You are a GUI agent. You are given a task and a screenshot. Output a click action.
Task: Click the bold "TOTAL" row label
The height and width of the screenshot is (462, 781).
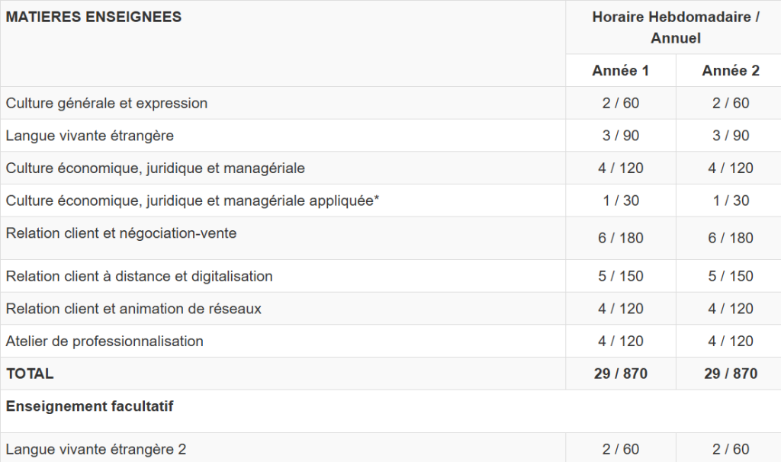click(x=30, y=374)
